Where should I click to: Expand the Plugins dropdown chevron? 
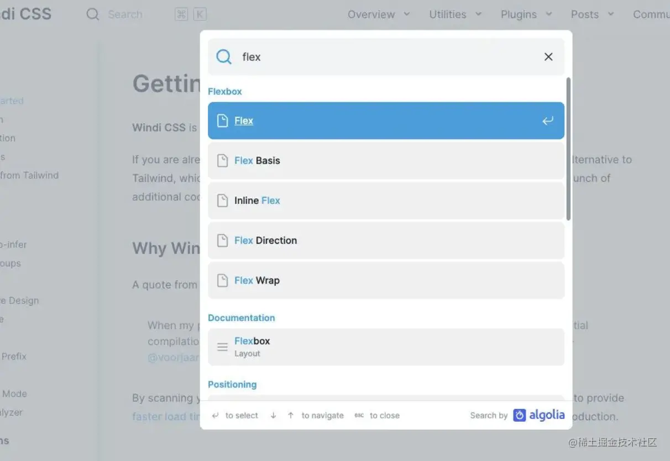[x=548, y=14]
